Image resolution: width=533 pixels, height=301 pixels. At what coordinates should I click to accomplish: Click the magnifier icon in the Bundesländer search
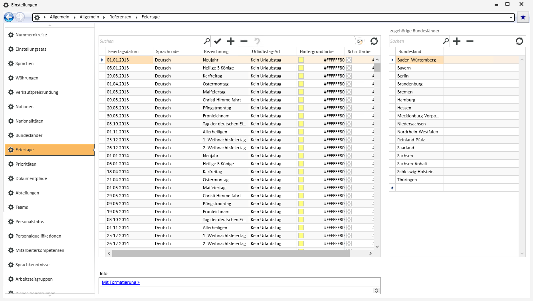coord(446,41)
